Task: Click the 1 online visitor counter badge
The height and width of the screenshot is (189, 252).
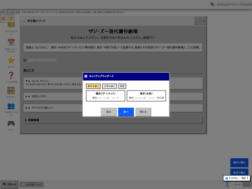Action: 237,178
